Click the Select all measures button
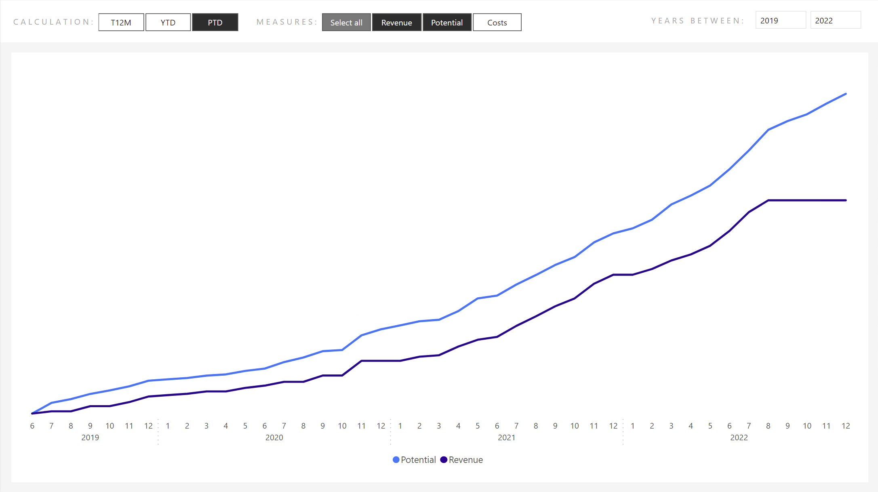The height and width of the screenshot is (492, 878). pyautogui.click(x=346, y=22)
